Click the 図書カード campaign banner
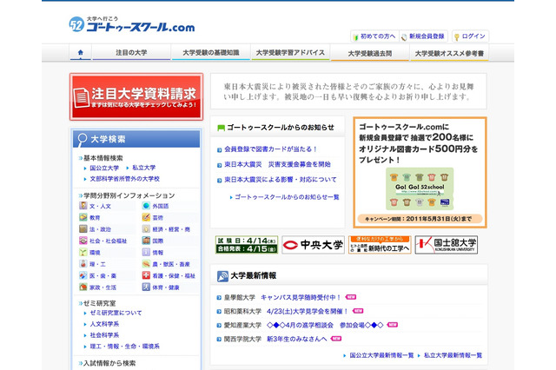This screenshot has width=556, height=370. (x=420, y=173)
